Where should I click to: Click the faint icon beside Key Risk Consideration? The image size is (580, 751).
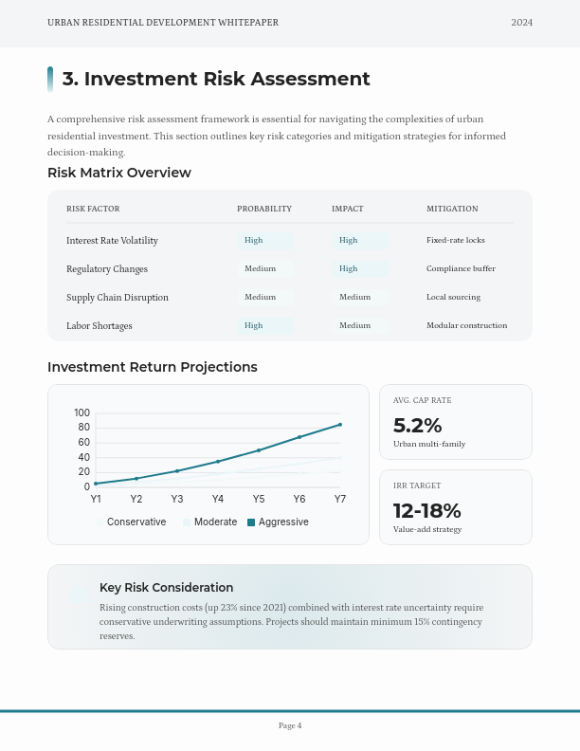pyautogui.click(x=79, y=595)
